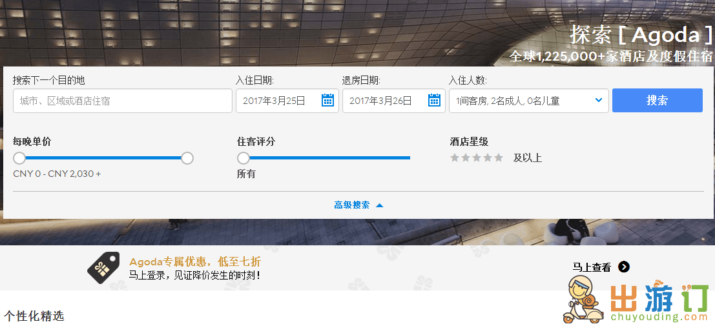715x326 pixels.
Task: Open the check-in date calendar icon
Action: coord(328,100)
